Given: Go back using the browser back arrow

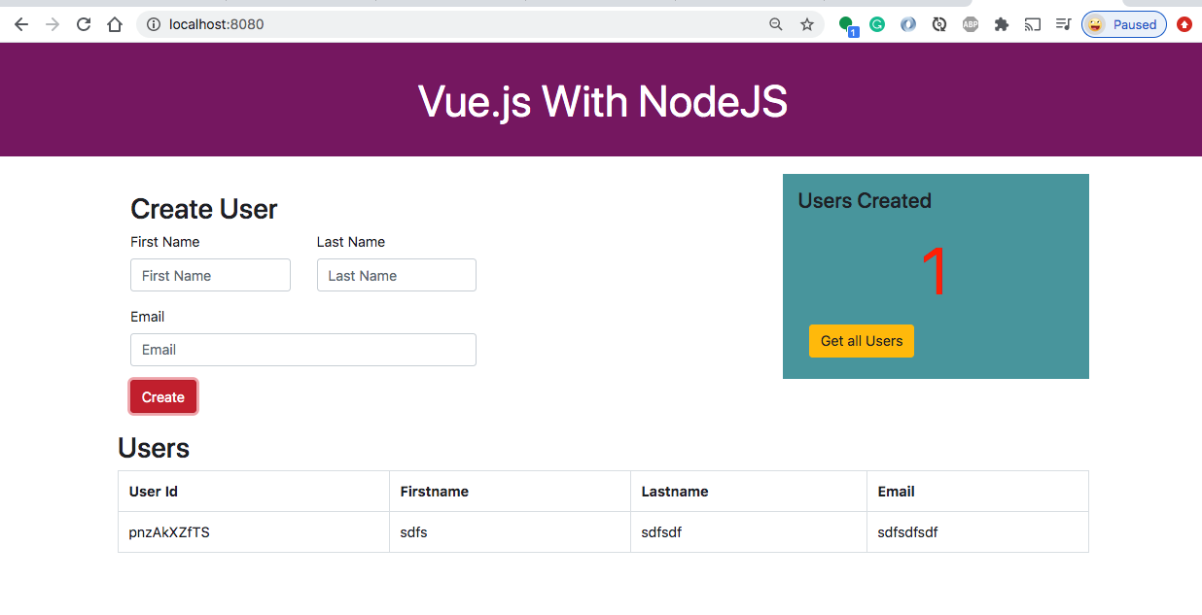Looking at the screenshot, I should point(20,24).
